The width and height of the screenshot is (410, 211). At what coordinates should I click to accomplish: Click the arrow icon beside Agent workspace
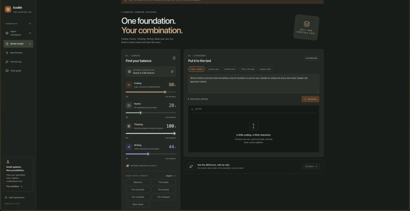tap(30, 33)
